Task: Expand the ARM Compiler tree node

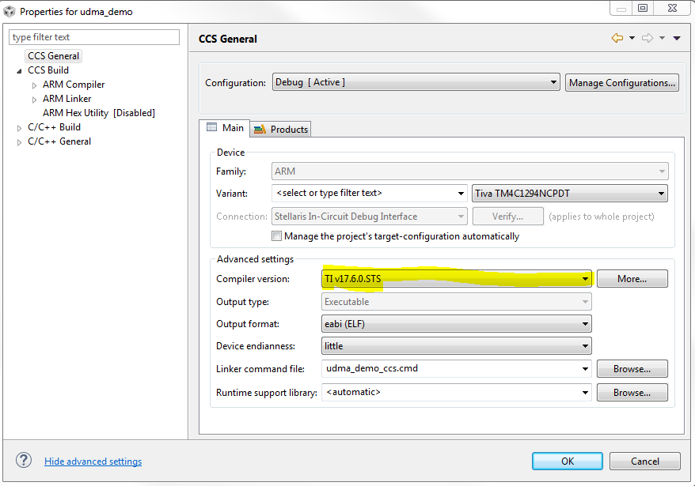Action: 34,85
